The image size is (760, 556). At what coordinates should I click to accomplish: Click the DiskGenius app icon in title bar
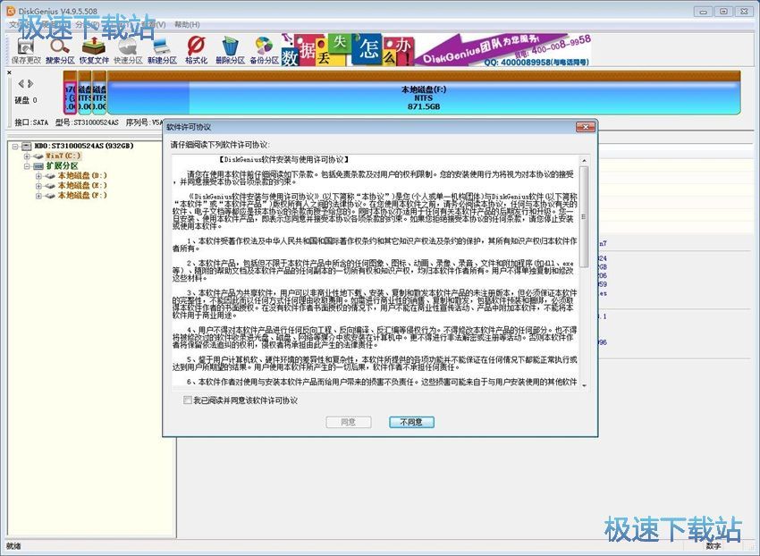tap(10, 11)
